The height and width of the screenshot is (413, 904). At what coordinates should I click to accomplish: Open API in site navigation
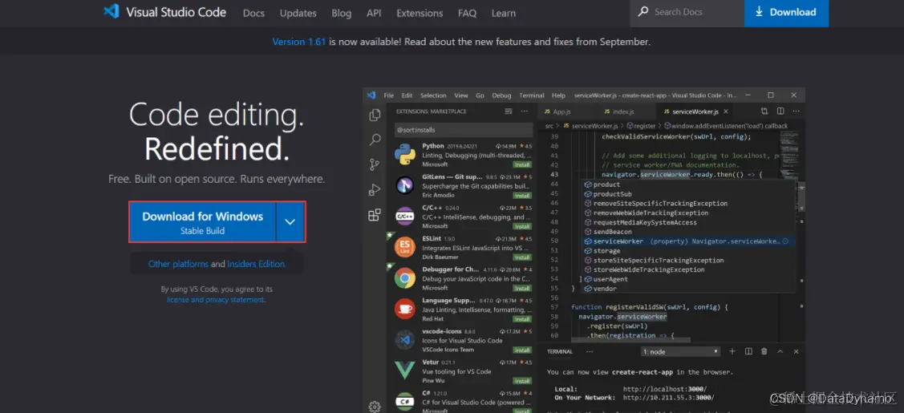point(374,13)
